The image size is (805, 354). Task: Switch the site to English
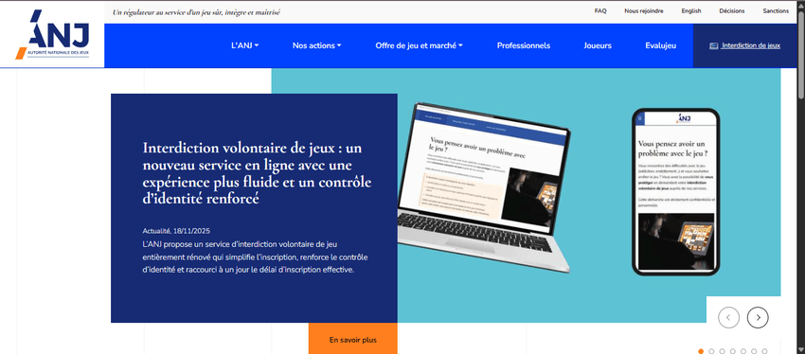click(x=691, y=10)
